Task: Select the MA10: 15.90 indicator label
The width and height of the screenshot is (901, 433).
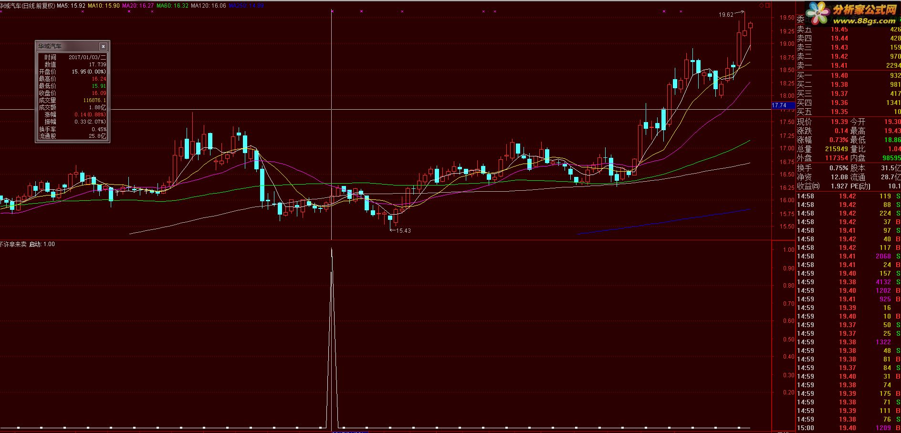Action: coord(104,6)
